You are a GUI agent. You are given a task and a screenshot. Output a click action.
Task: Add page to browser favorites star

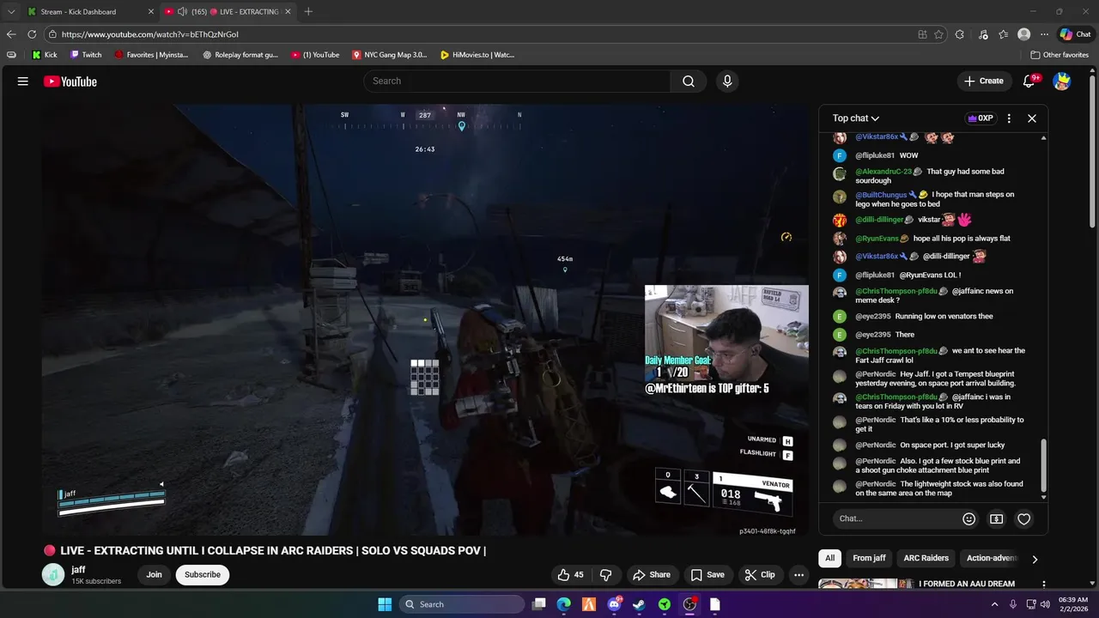(x=938, y=34)
